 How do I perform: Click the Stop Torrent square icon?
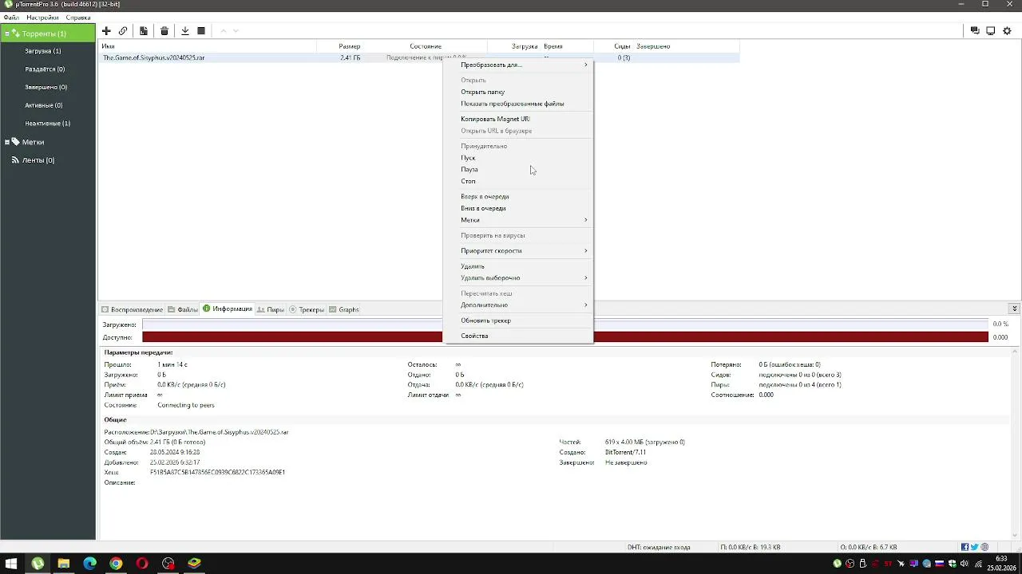201,31
